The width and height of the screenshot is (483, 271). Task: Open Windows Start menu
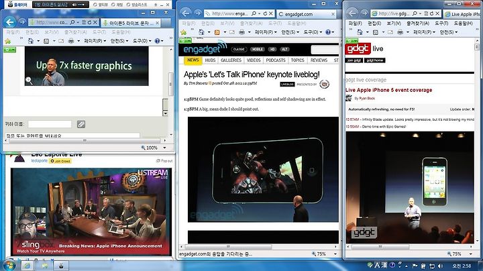tap(9, 265)
